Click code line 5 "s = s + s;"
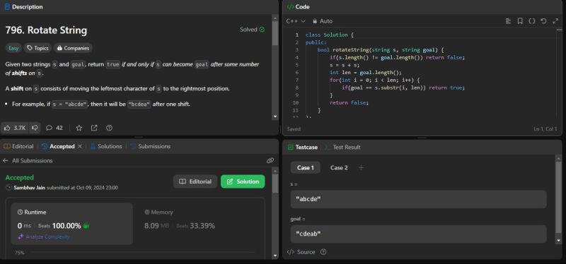The height and width of the screenshot is (264, 566). pos(345,65)
